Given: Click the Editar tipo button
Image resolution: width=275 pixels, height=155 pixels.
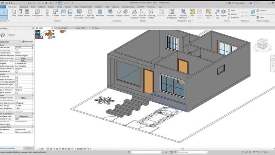Looking at the screenshot, I should pyautogui.click(x=27, y=42).
